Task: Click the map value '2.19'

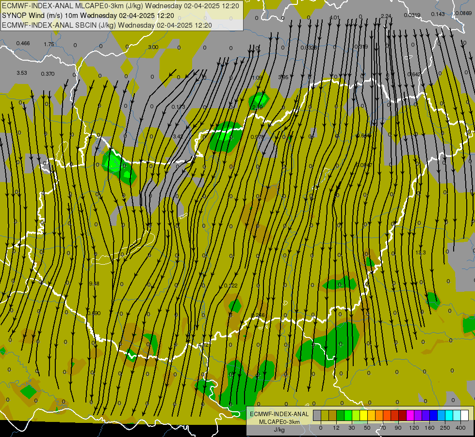Action: tap(258, 107)
